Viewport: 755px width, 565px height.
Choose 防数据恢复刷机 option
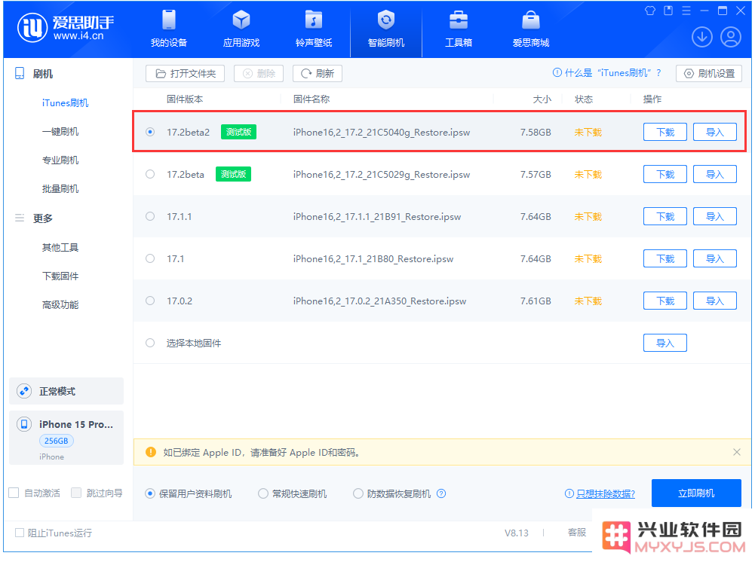pos(358,493)
